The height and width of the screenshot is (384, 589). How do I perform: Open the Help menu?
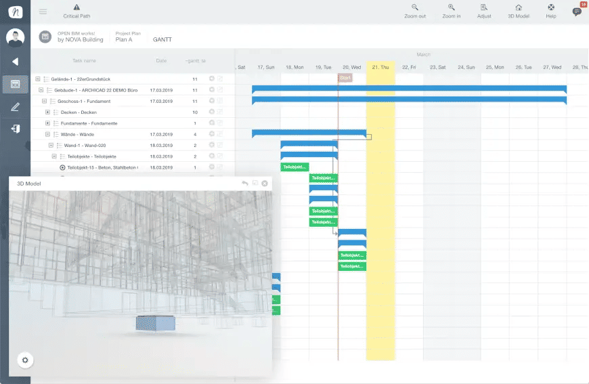pos(550,11)
